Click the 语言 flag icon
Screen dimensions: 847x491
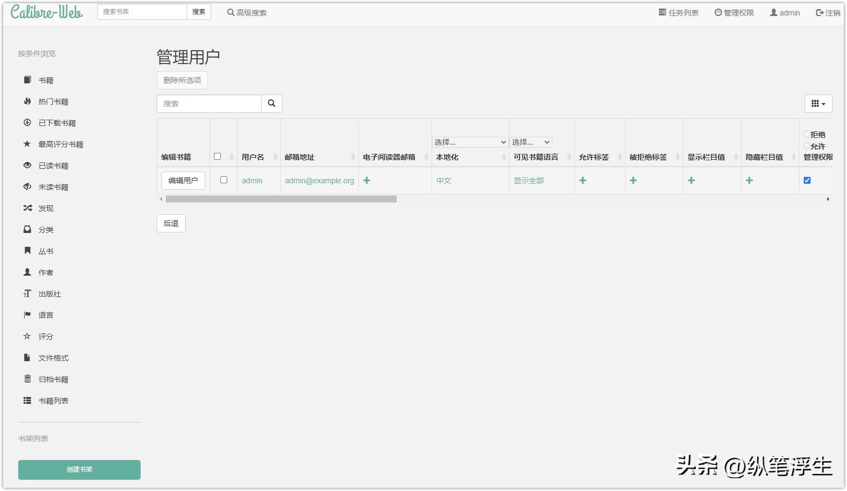tap(27, 315)
